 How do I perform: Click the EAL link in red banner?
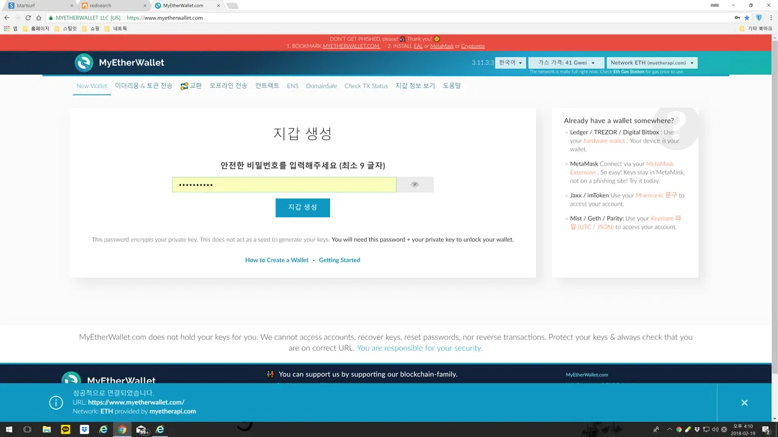(x=418, y=46)
